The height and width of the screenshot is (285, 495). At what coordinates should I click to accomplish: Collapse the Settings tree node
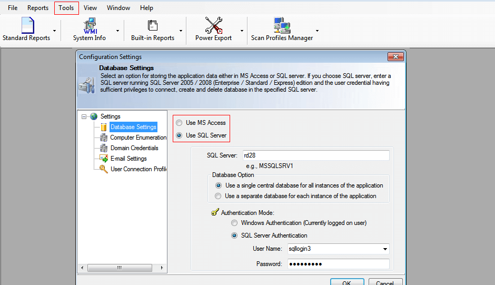tap(84, 116)
